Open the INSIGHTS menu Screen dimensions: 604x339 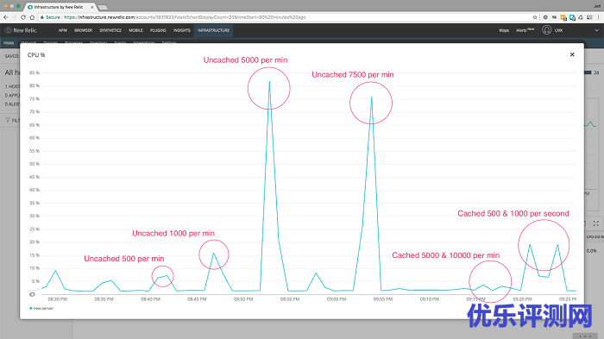click(182, 30)
